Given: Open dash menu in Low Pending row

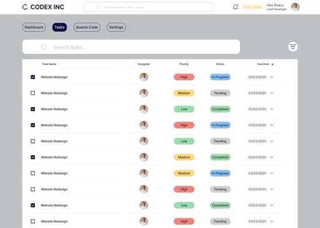Looking at the screenshot, I should coord(272,141).
